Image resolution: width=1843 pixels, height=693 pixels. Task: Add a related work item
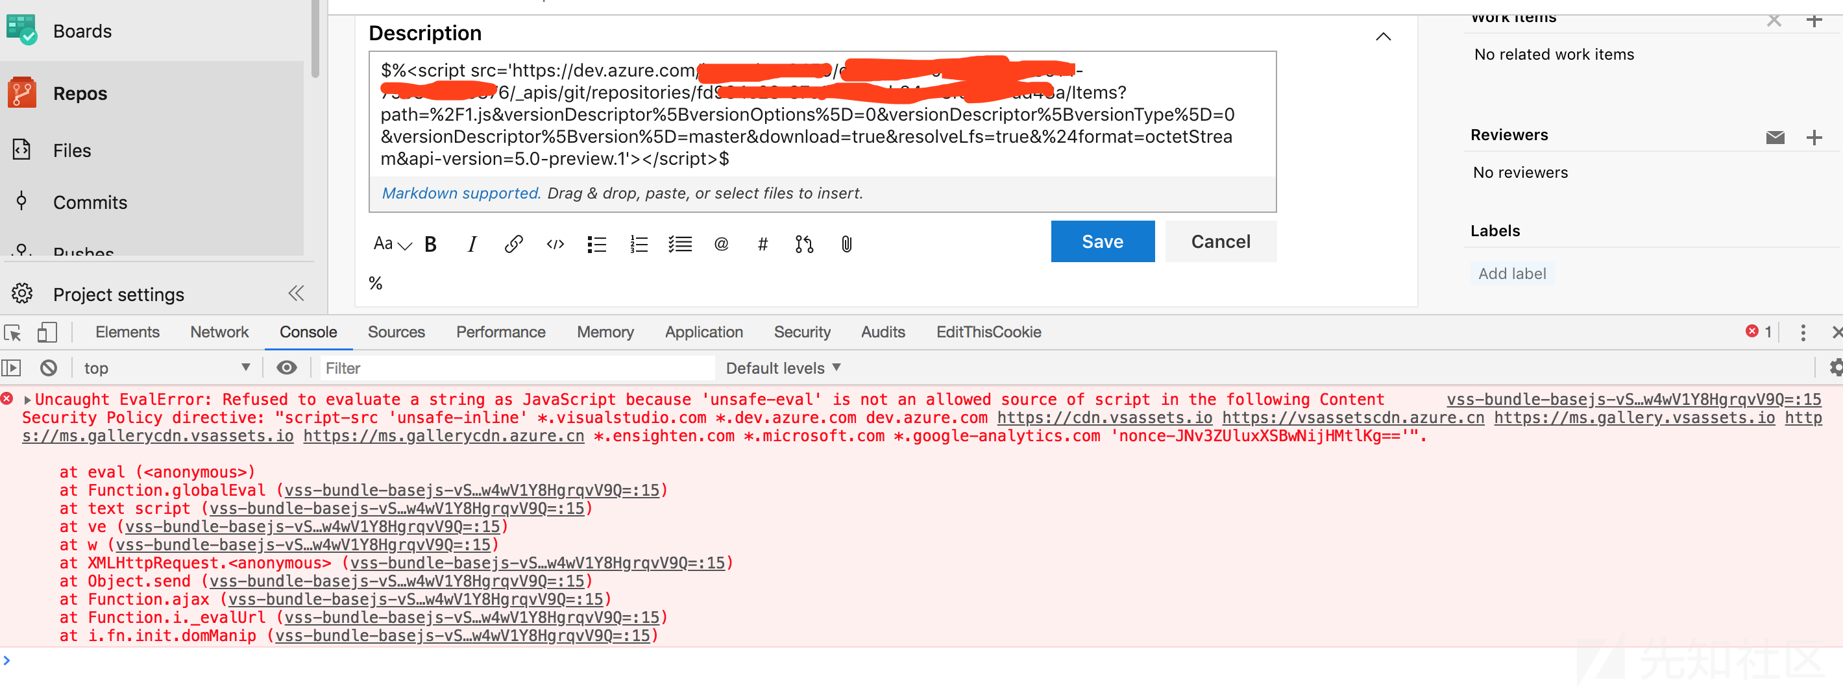tap(1814, 20)
